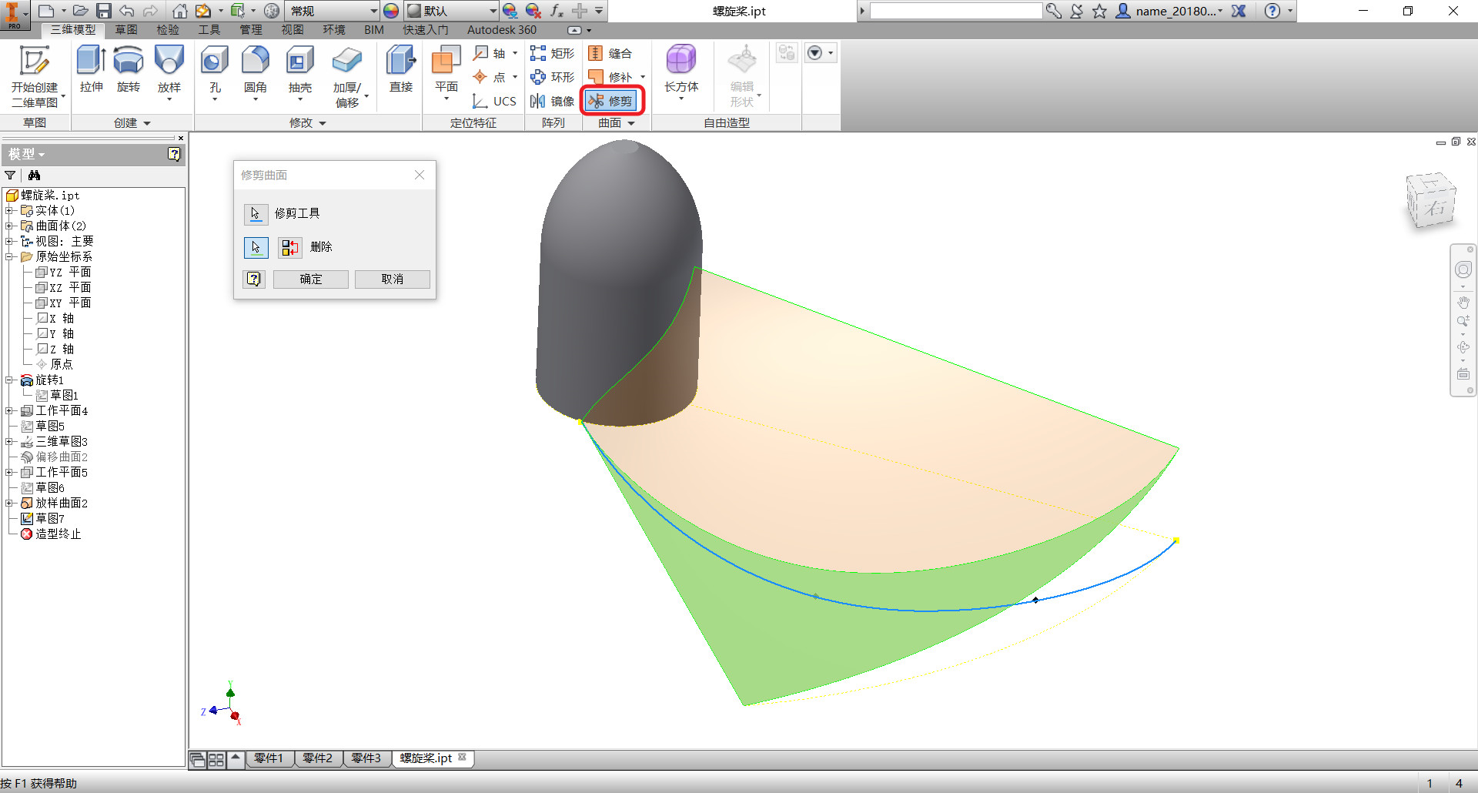Switch to the 零件2 document tab

(318, 758)
